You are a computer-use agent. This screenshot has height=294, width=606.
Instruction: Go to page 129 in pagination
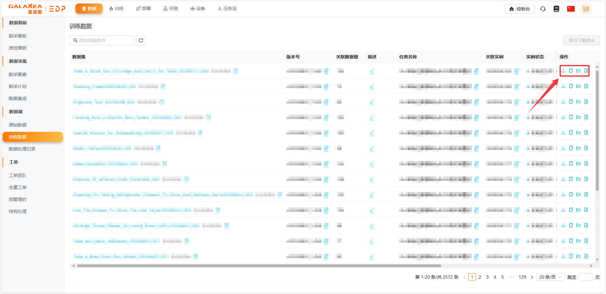point(522,277)
